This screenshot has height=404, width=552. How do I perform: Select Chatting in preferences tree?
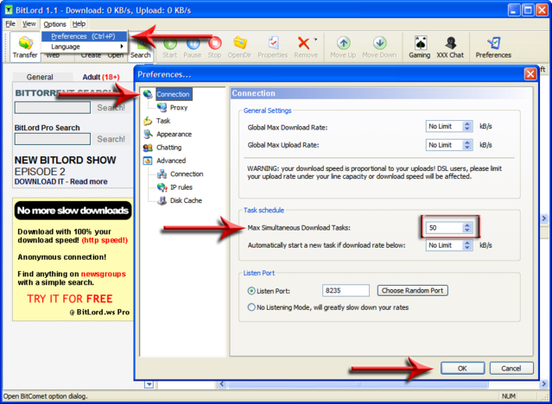pyautogui.click(x=169, y=148)
